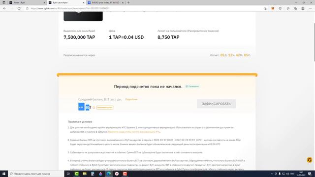Click the 1 TAP=0.04 USD price text
This screenshot has height=177, width=315.
[x=126, y=37]
